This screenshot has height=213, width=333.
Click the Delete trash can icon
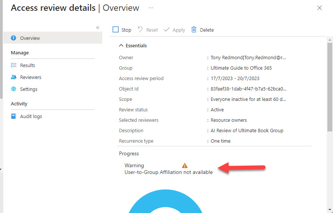point(194,30)
